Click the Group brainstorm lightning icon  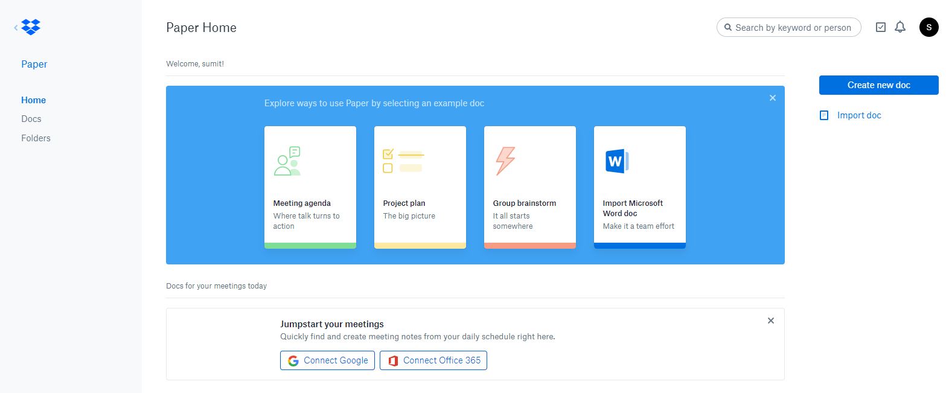(505, 161)
